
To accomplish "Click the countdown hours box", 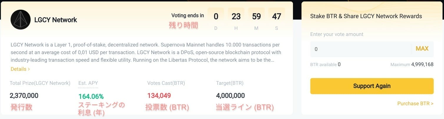I will tap(236, 19).
